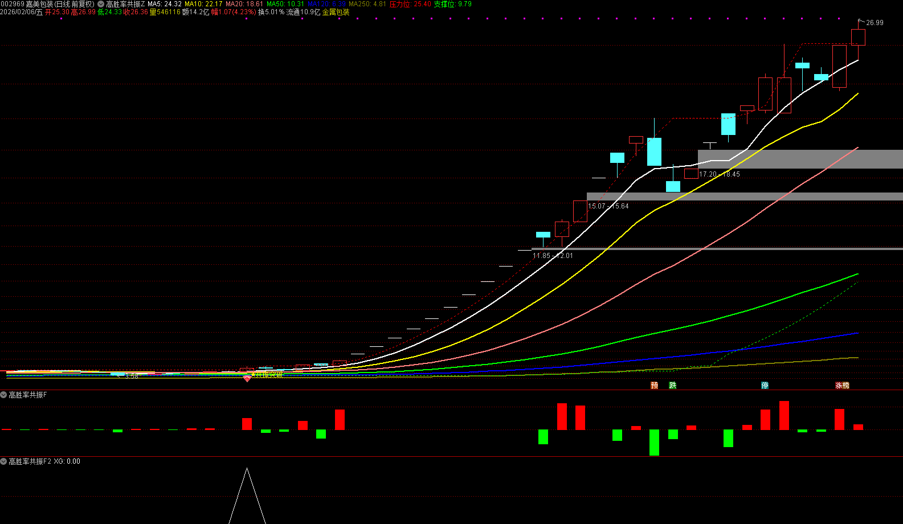Click the 15.07 - 15.64 gap zone label

[608, 206]
